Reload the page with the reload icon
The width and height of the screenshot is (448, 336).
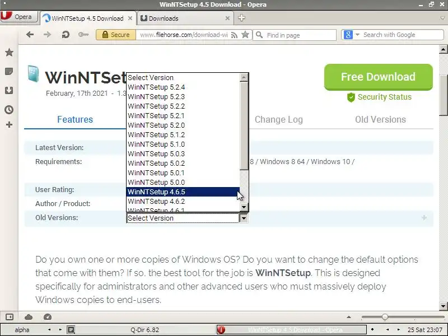66,35
